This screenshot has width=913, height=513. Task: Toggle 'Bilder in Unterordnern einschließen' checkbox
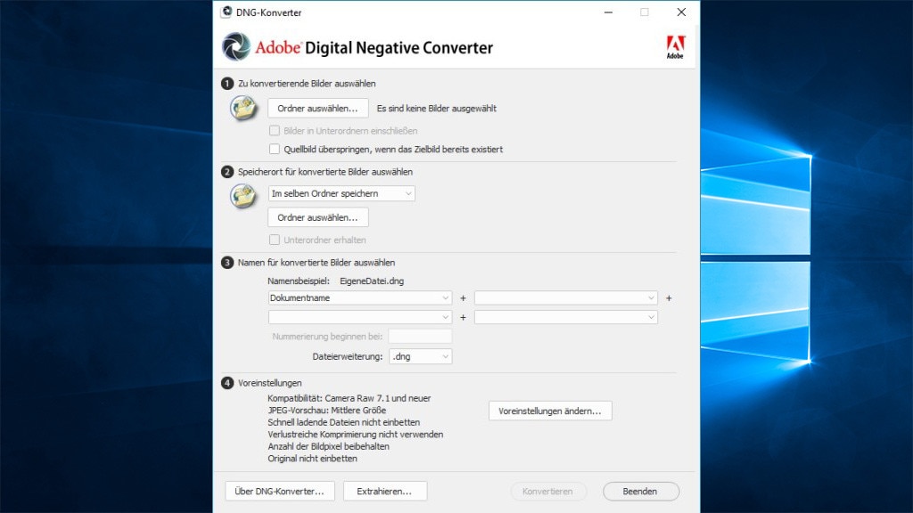click(x=275, y=131)
